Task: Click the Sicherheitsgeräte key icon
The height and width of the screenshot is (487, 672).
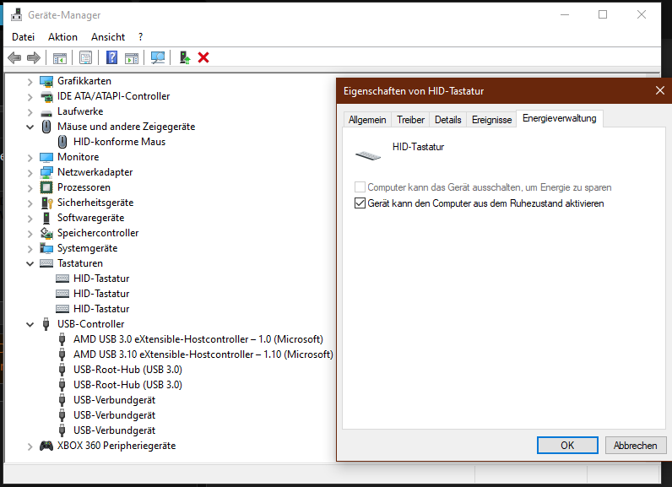Action: pos(46,203)
